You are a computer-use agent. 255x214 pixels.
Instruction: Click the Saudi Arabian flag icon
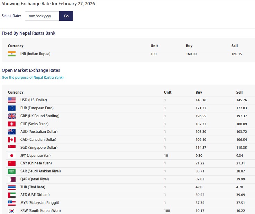[11, 171]
